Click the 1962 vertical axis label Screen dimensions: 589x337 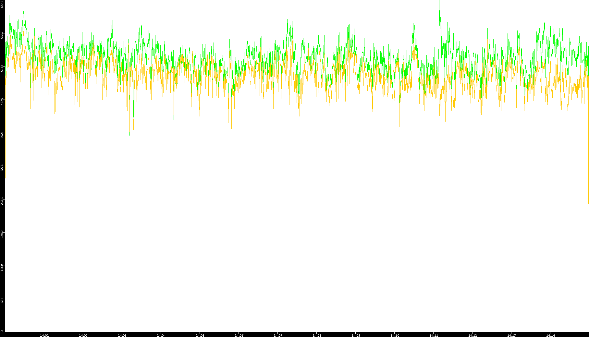[x=2, y=234]
